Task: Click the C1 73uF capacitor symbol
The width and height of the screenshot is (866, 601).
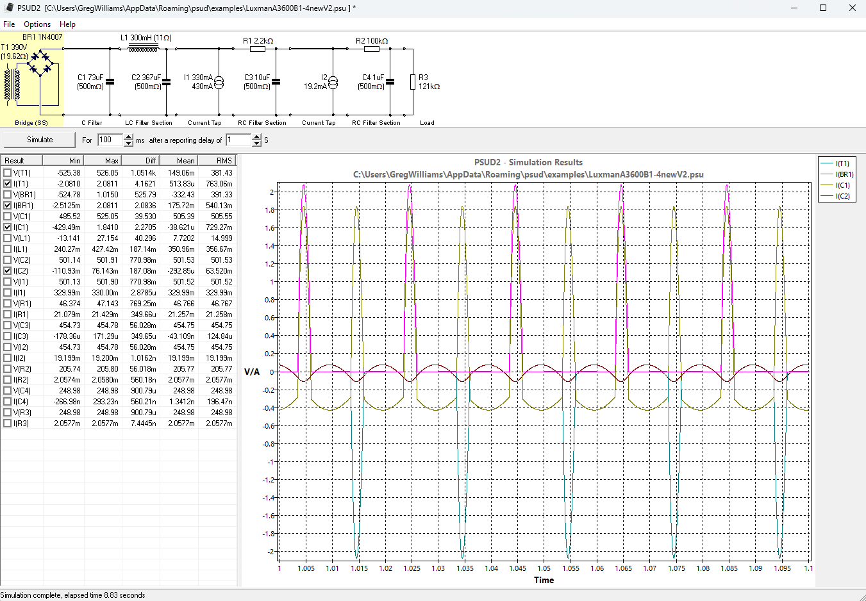Action: click(x=110, y=82)
